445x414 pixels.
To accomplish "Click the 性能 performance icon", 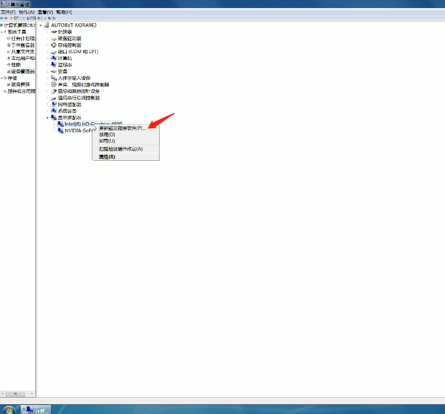I will 9,65.
